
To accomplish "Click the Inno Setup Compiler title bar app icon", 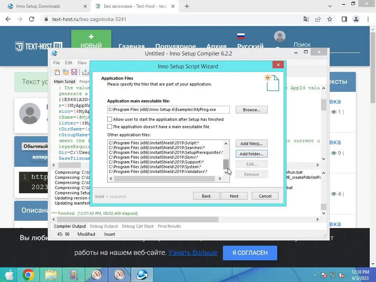I will 54,53.
